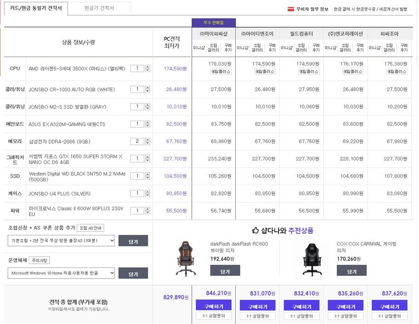Click the 월드컴퓨터 seller header
Screen dimensions: 419x324
(x=302, y=34)
